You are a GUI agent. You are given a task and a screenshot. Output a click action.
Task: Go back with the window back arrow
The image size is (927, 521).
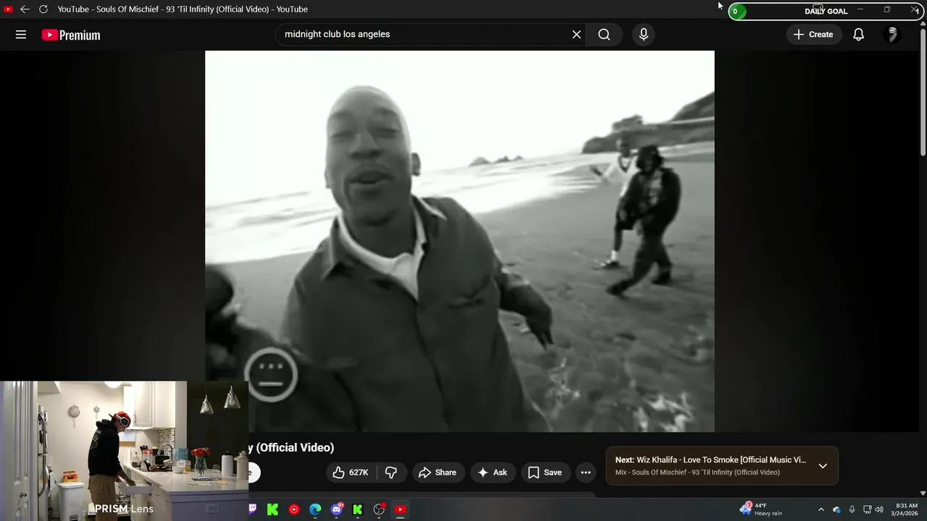pos(25,9)
